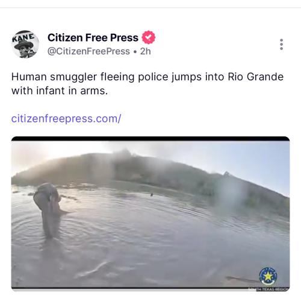Click the distant swimmer in the river
Viewport: 301px width, 301px height.
(x=152, y=194)
